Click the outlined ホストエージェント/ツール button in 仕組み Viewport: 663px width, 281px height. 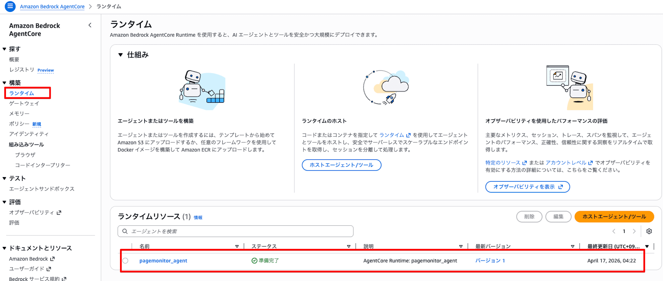pyautogui.click(x=341, y=165)
